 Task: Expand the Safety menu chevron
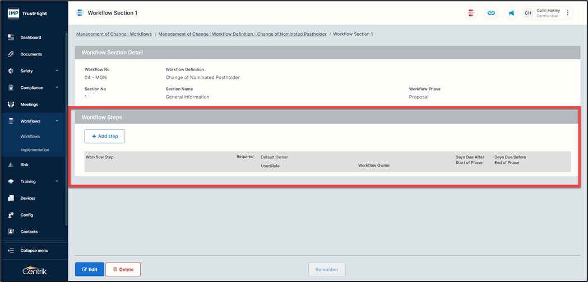(57, 71)
